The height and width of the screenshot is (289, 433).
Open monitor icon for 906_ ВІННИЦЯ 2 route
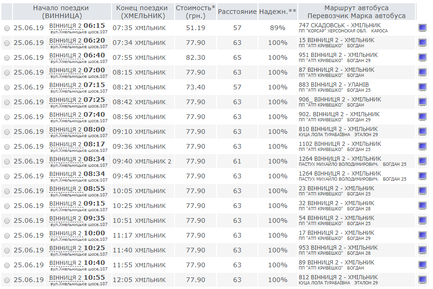click(422, 102)
